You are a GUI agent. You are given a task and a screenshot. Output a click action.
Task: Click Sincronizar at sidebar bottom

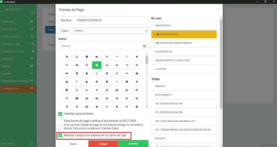pos(18,144)
